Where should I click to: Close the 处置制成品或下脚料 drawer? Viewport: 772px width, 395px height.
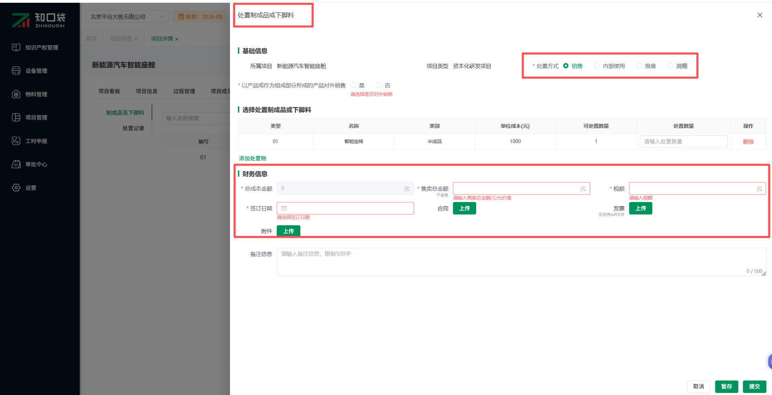[760, 15]
